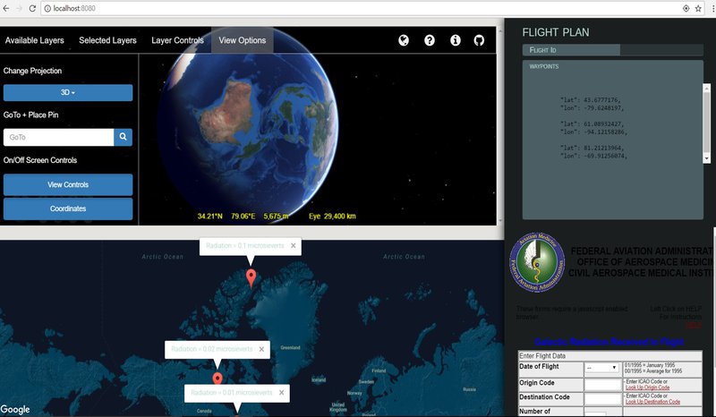Reload the page with browser refresh
This screenshot has width=716, height=417.
33,7
